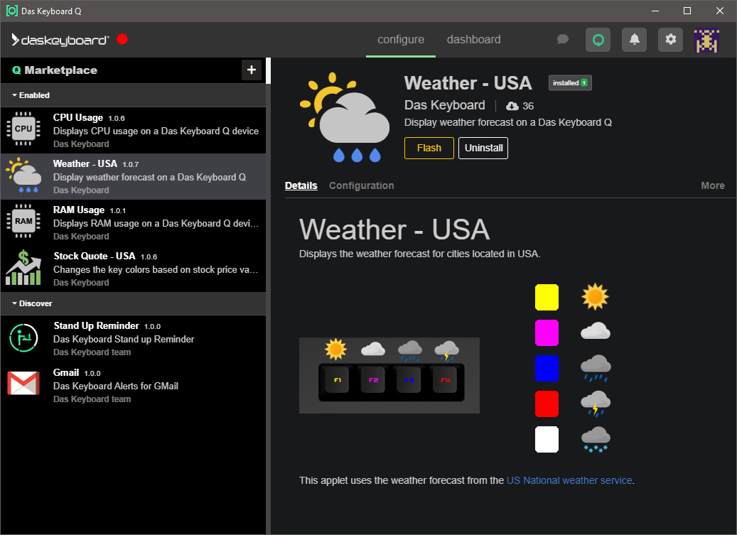The width and height of the screenshot is (737, 535).
Task: Collapse the Enabled section
Action: click(31, 95)
